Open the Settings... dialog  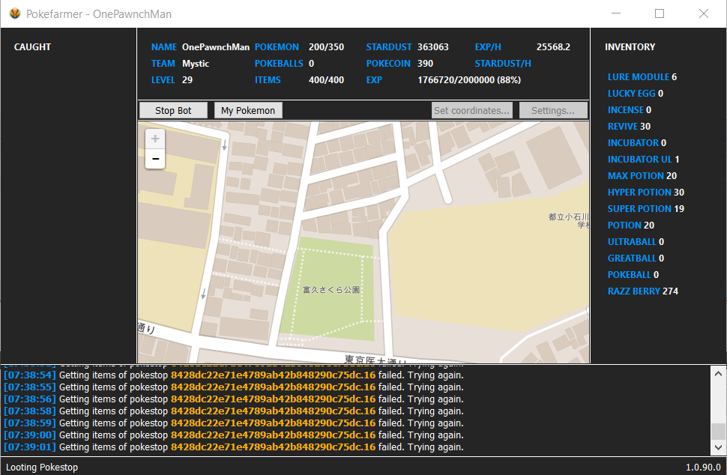[553, 110]
